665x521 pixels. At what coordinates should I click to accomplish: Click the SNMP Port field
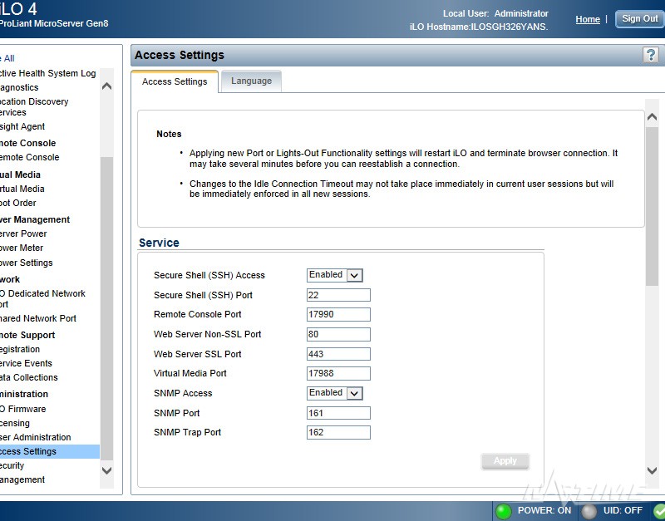coord(338,413)
